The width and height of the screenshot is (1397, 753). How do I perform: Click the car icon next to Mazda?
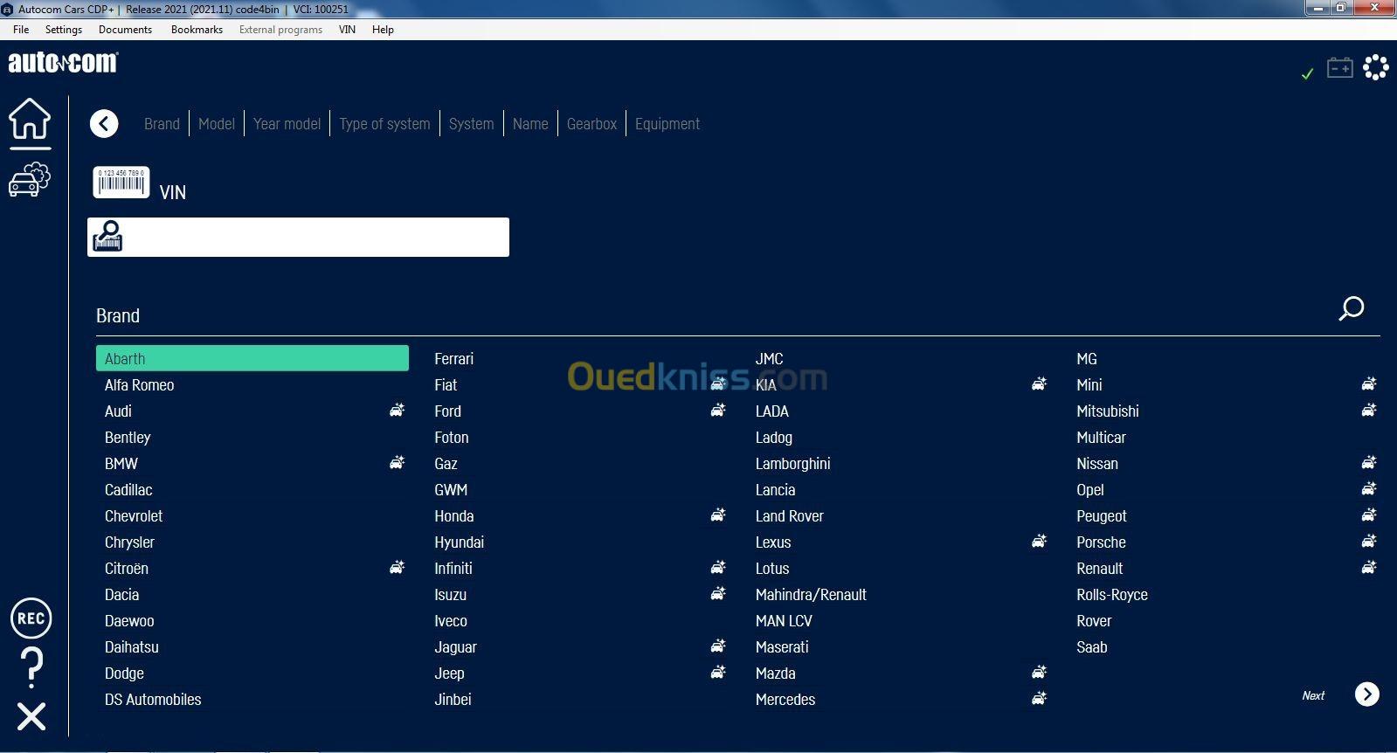(x=1039, y=672)
